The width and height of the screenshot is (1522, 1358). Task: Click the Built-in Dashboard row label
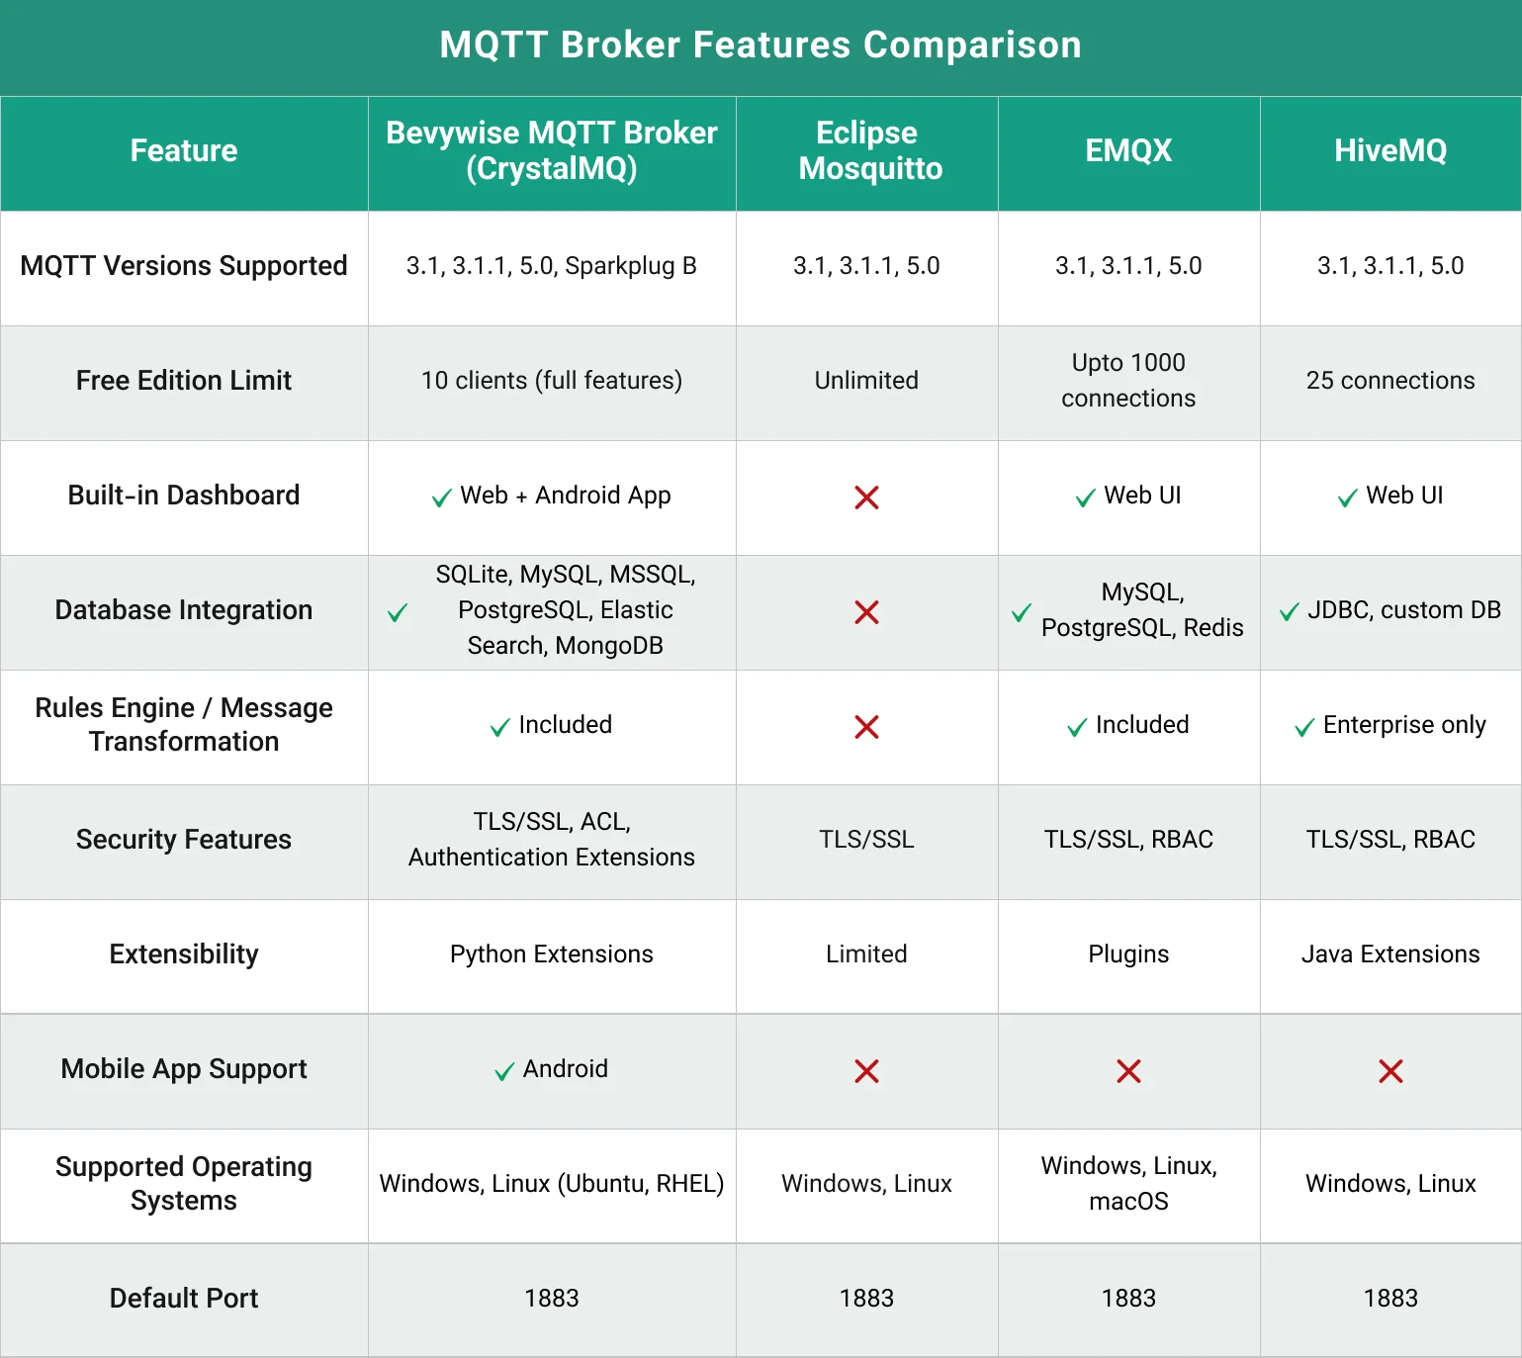pos(184,495)
